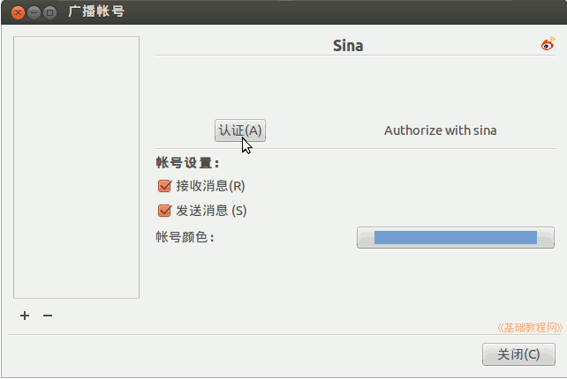Minimize the 广播帐号 window

(x=33, y=12)
